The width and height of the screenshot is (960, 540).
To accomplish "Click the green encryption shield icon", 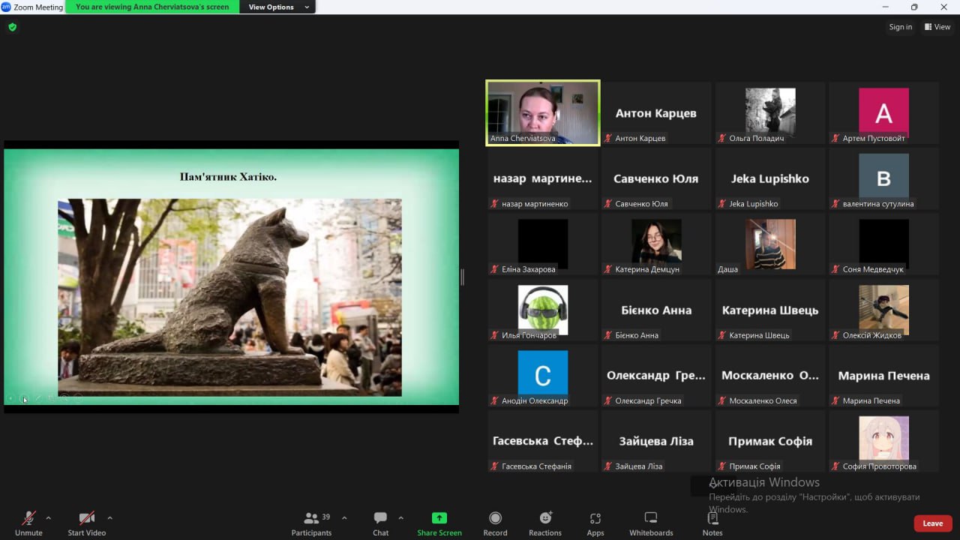I will click(x=12, y=27).
